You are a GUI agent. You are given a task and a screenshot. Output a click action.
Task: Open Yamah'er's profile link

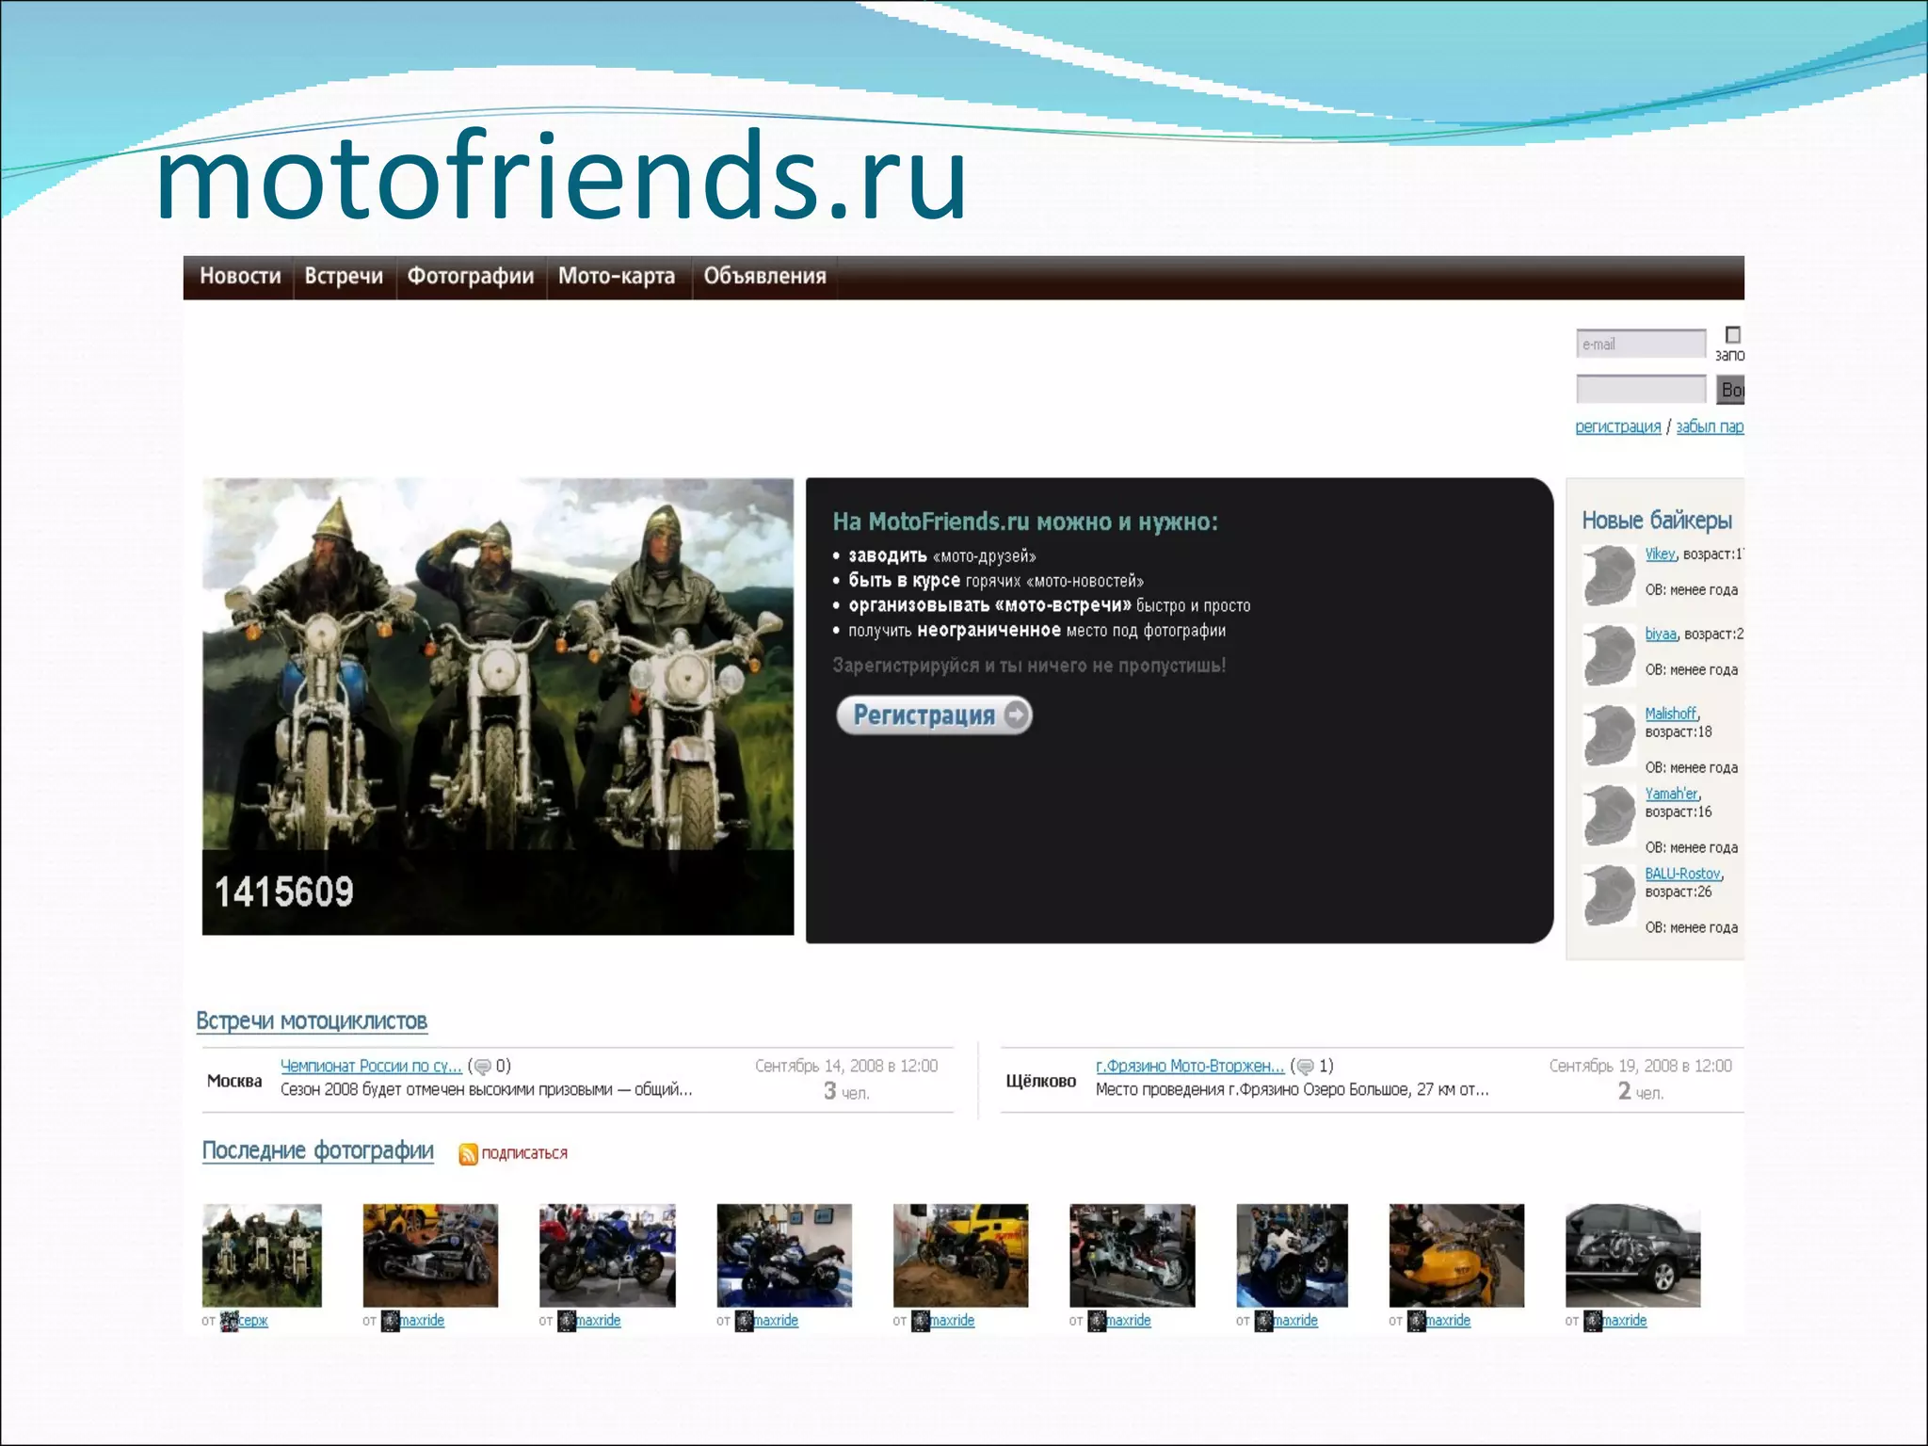click(1671, 794)
